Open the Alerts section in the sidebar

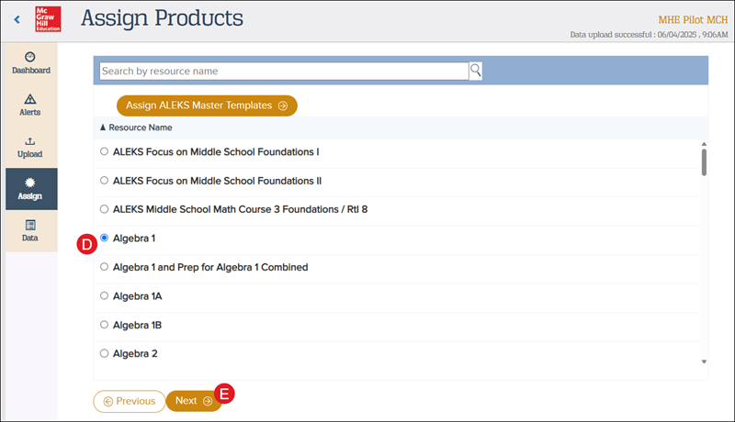point(30,105)
